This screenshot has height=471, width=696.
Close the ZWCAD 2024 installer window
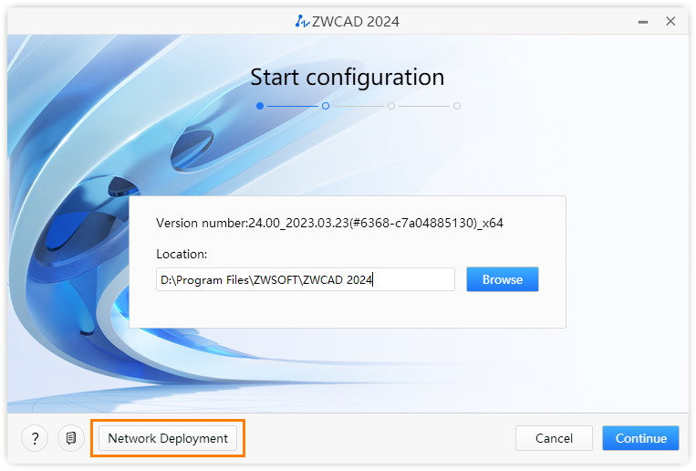click(x=670, y=21)
